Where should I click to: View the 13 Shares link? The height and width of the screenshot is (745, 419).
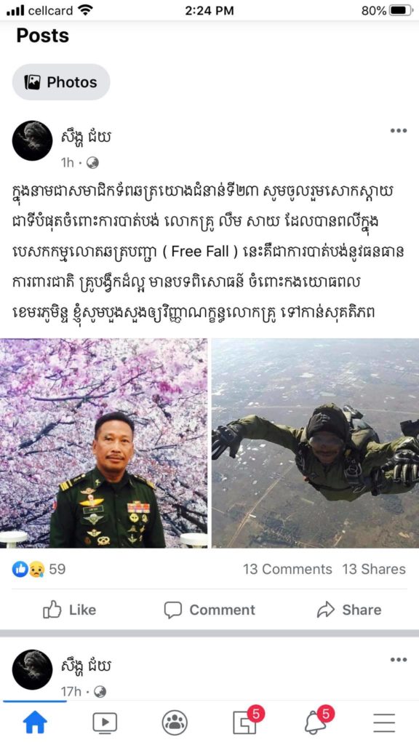[374, 569]
